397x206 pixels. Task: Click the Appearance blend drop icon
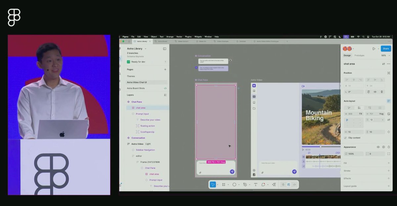[389, 147]
